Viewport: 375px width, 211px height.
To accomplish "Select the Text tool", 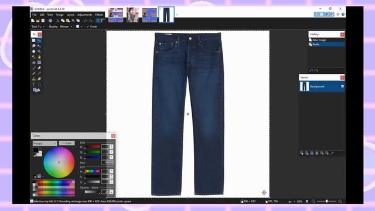I will click(x=34, y=84).
